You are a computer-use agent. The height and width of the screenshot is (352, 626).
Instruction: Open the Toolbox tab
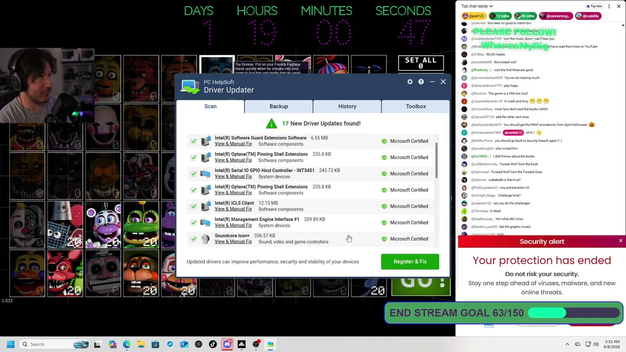[x=416, y=106]
